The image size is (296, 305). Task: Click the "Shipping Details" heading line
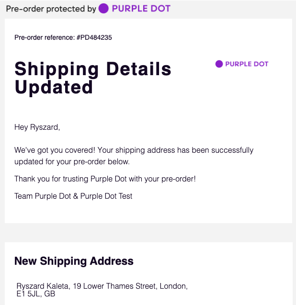pyautogui.click(x=93, y=69)
